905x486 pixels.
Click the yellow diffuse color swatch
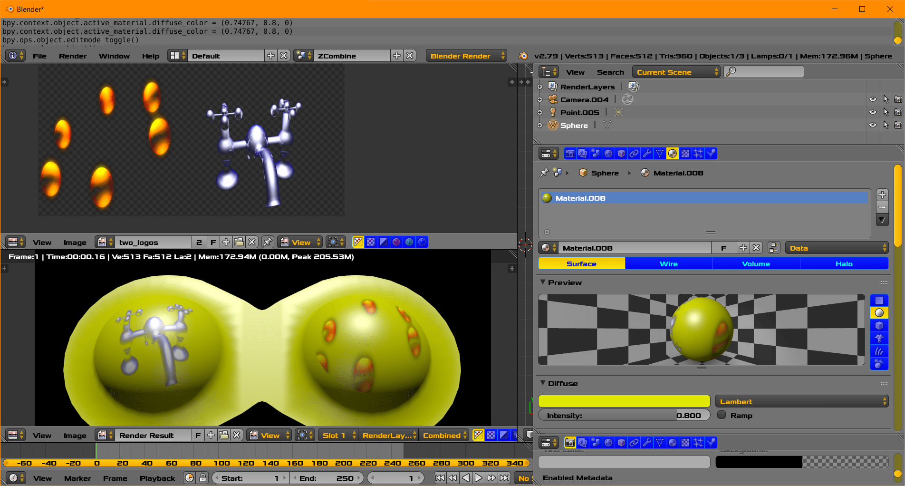(624, 401)
